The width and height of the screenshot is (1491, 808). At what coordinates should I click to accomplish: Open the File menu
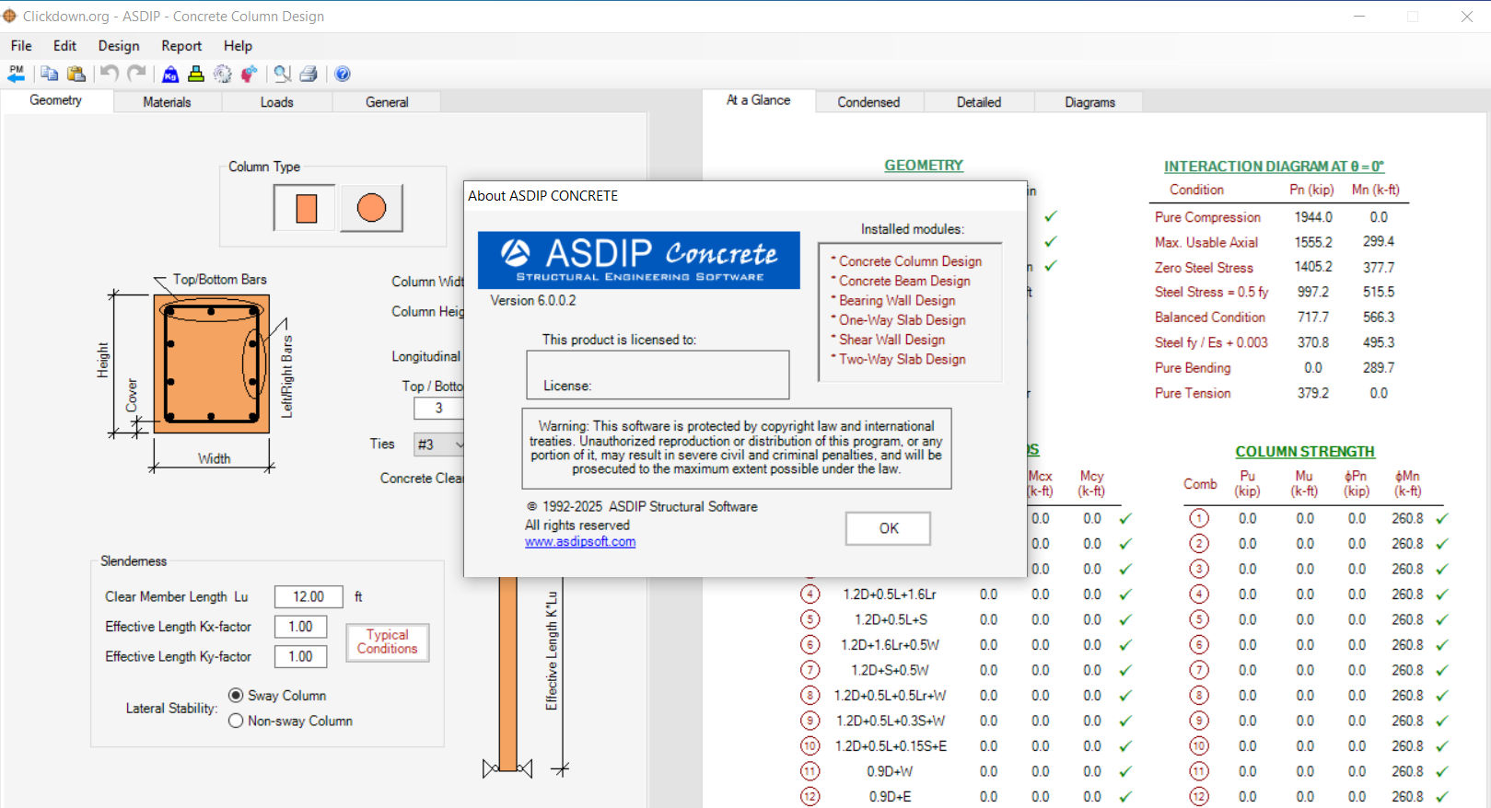[x=21, y=46]
